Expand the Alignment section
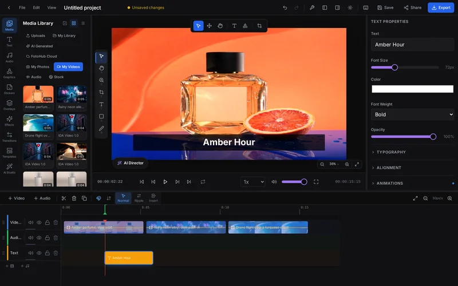This screenshot has height=286, width=458. point(412,168)
